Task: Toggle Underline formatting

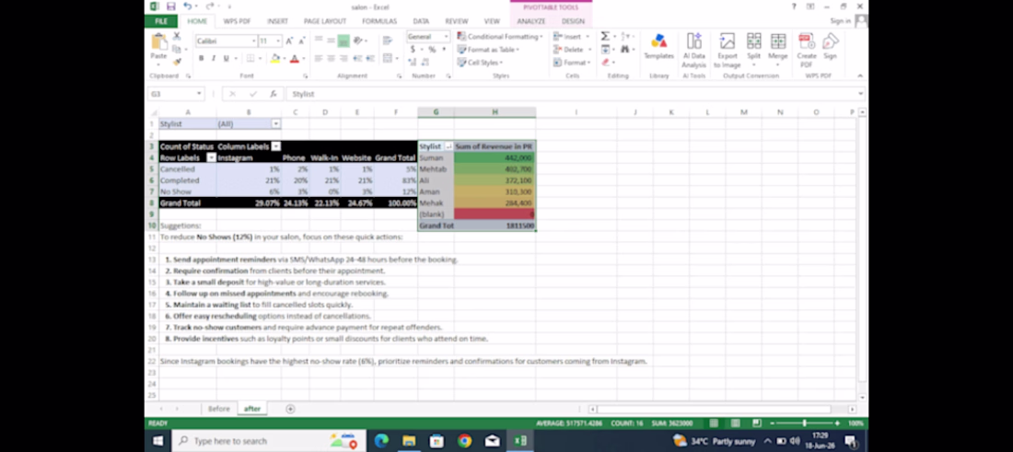Action: tap(227, 59)
